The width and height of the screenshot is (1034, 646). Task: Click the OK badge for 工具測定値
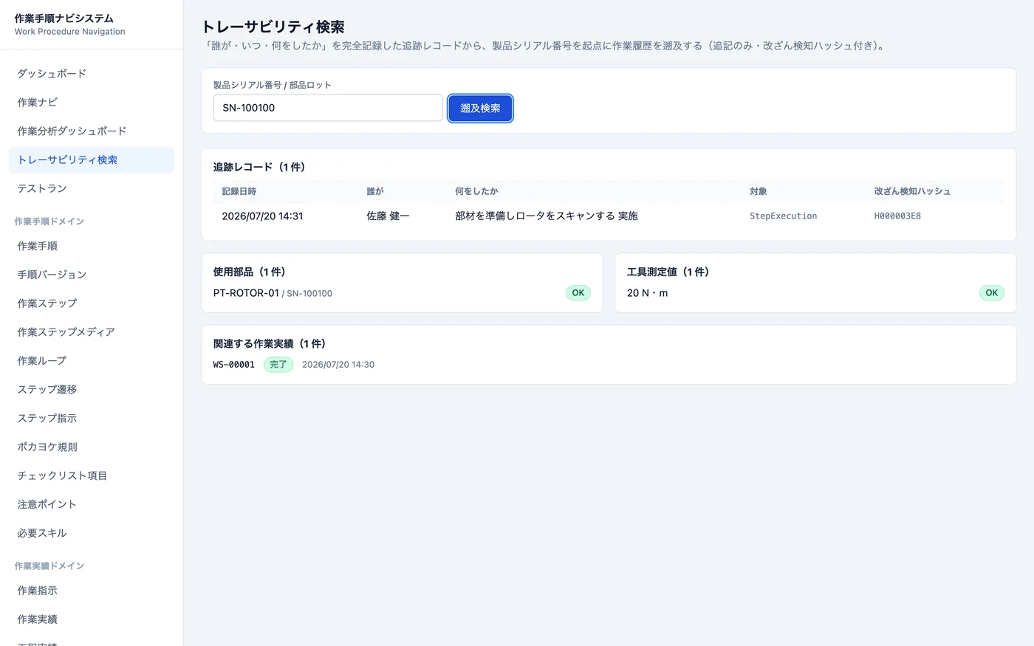(x=992, y=293)
